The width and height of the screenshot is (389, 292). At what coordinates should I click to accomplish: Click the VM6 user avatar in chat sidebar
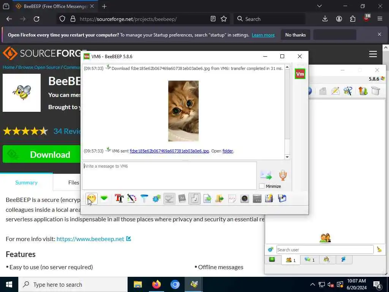pos(300,74)
